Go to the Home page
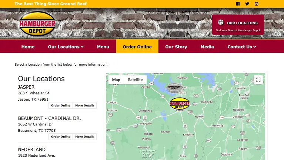This screenshot has height=160, width=284. coord(28,47)
